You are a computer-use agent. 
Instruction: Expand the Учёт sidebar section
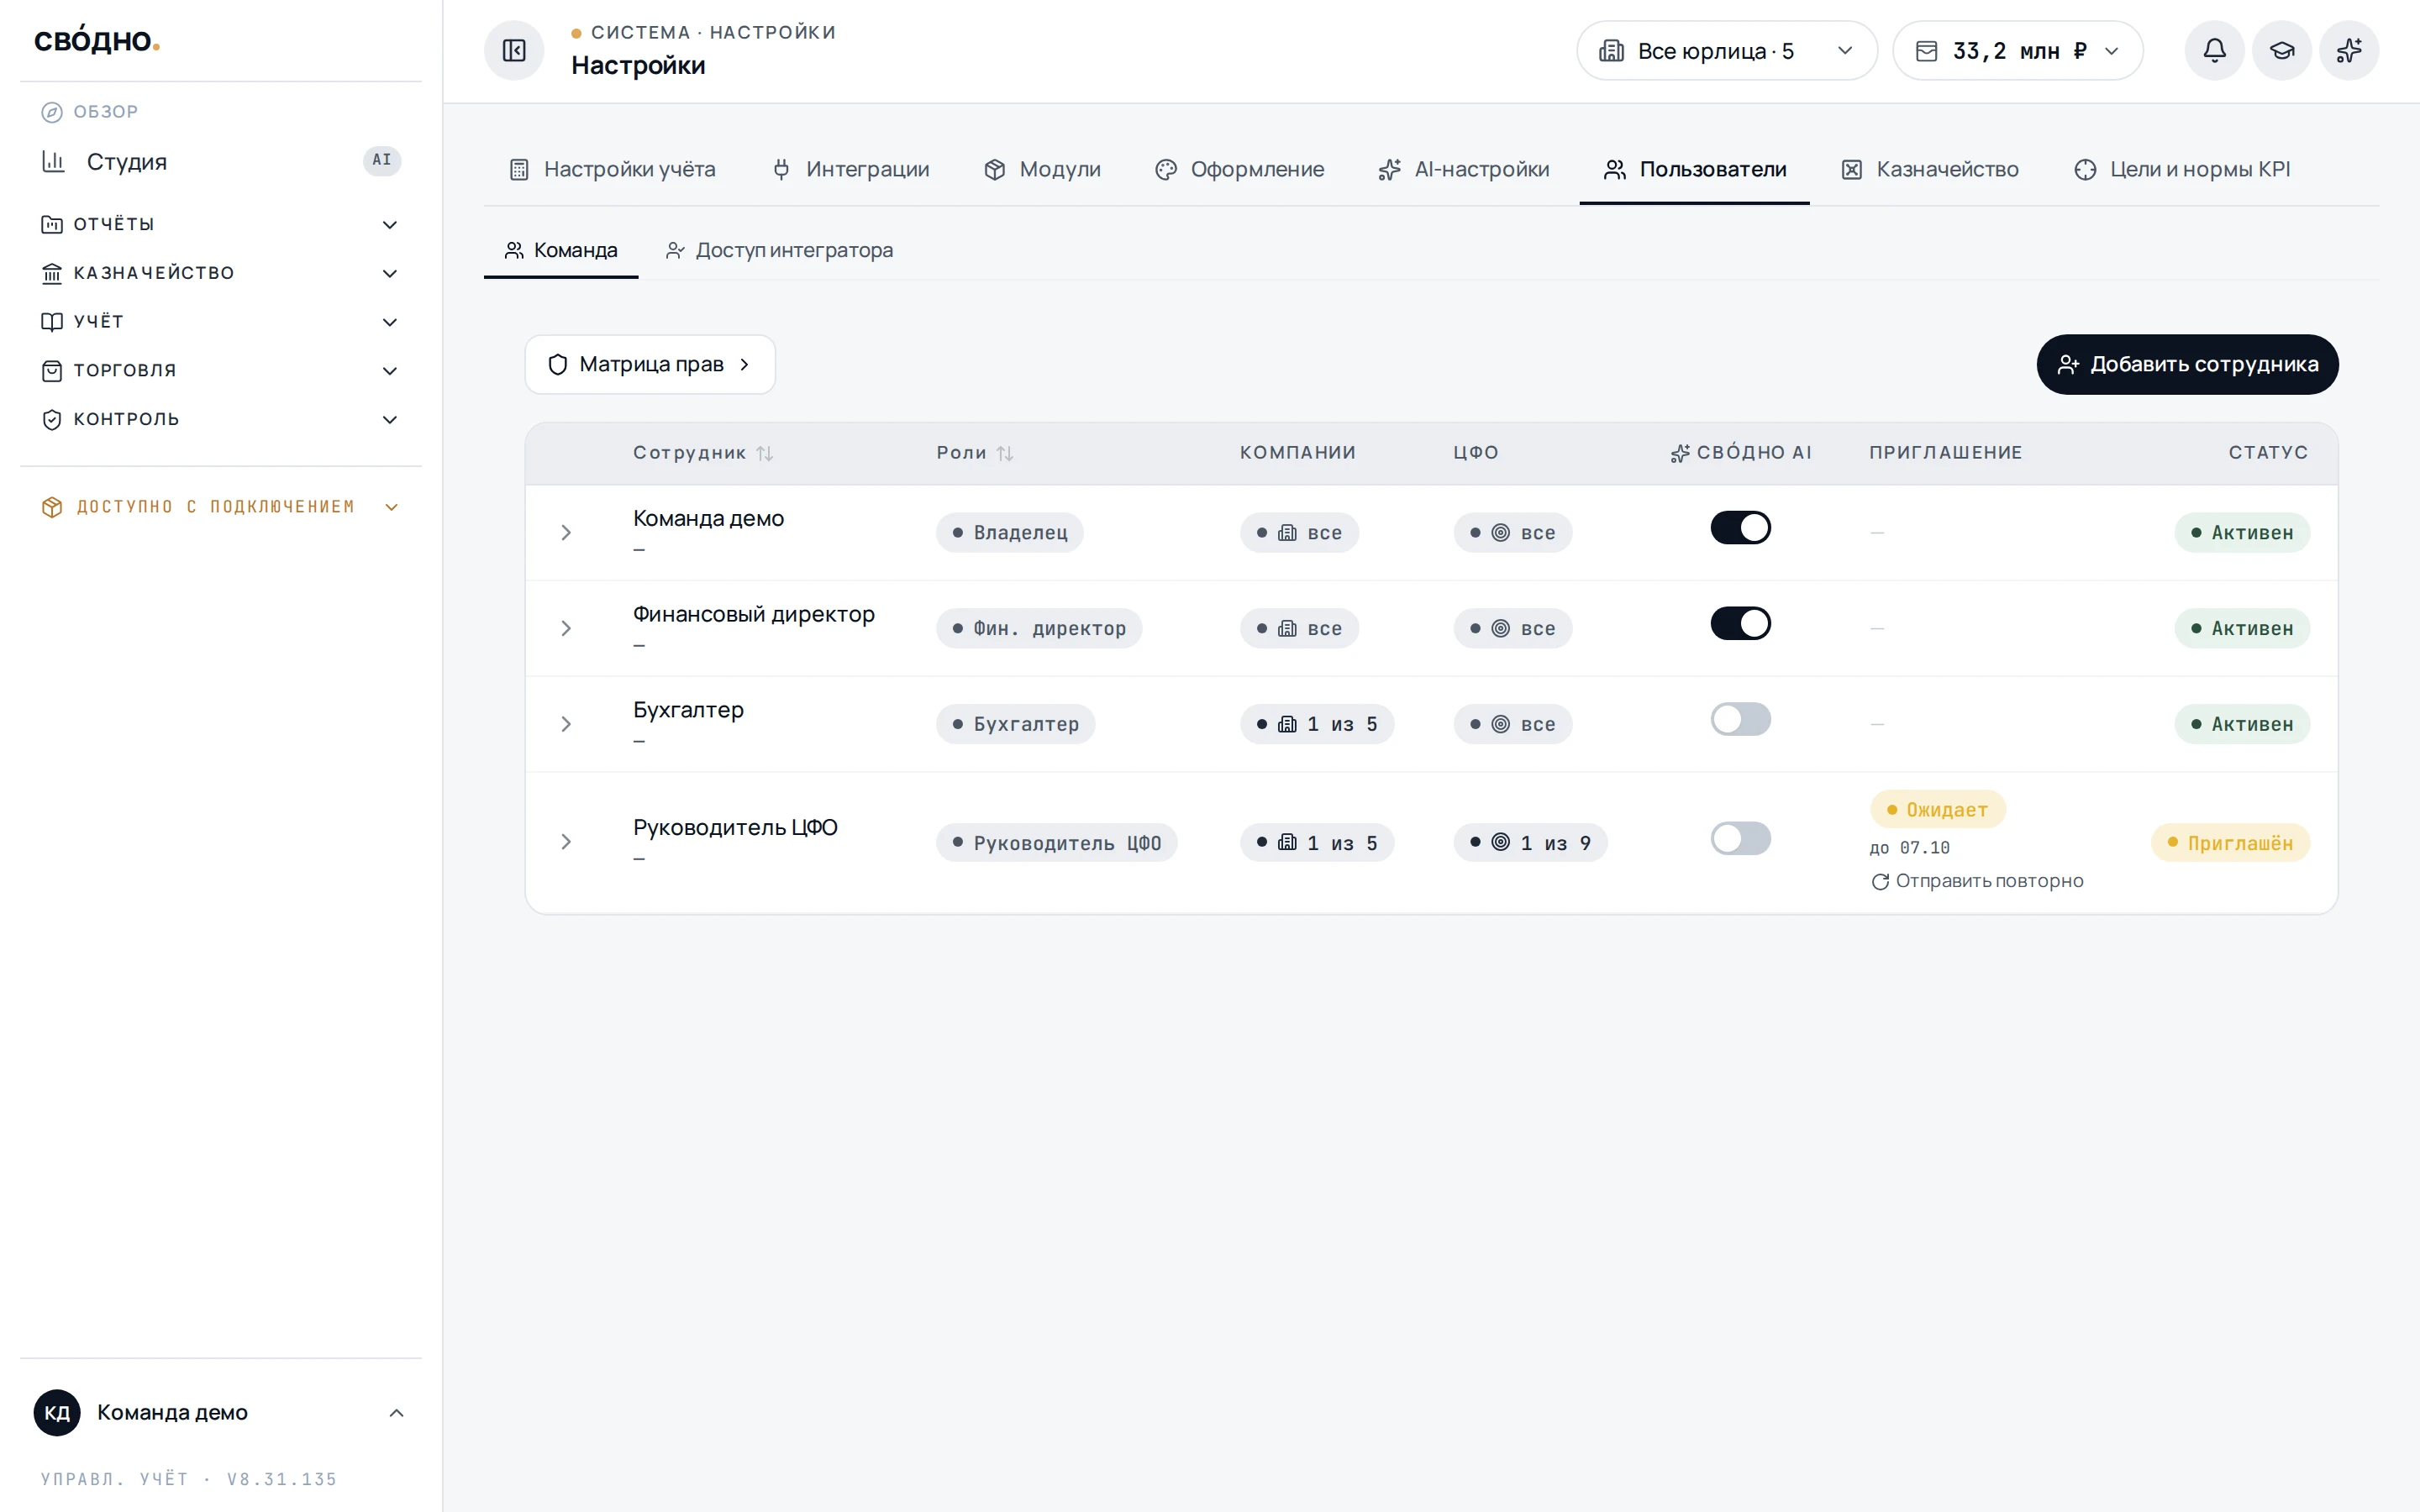coord(221,321)
